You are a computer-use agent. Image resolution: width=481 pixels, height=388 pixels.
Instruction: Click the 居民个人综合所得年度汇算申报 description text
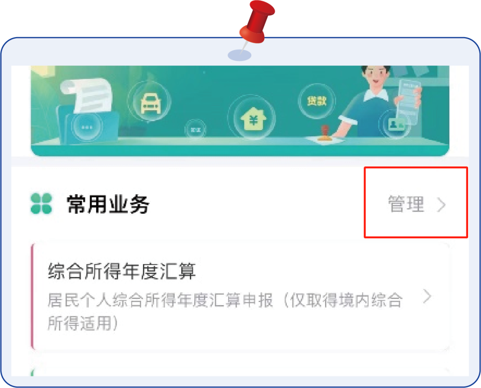coord(225,312)
